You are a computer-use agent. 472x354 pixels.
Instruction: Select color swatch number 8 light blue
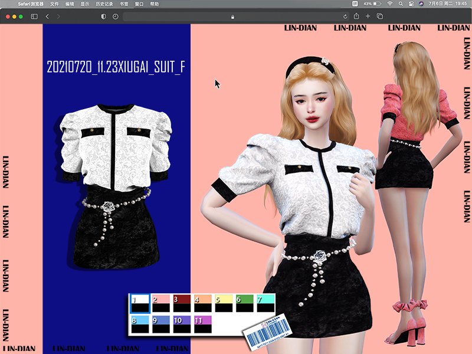point(140,324)
